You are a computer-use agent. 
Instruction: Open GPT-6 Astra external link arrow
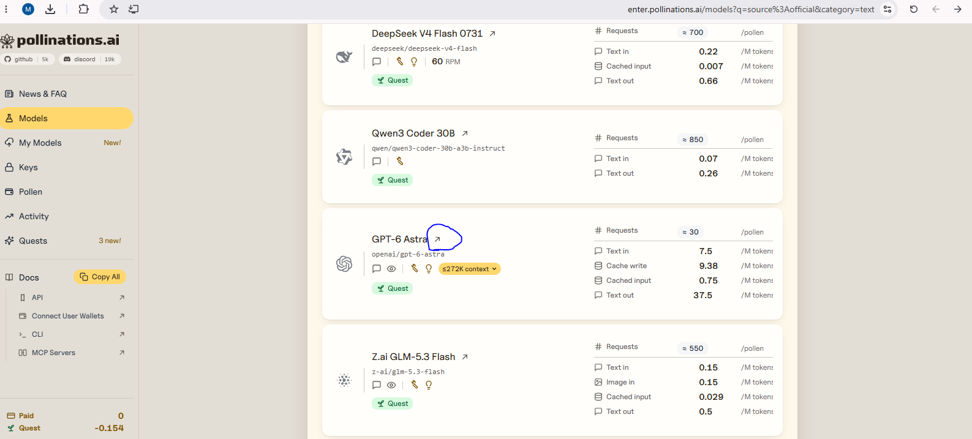pyautogui.click(x=437, y=239)
